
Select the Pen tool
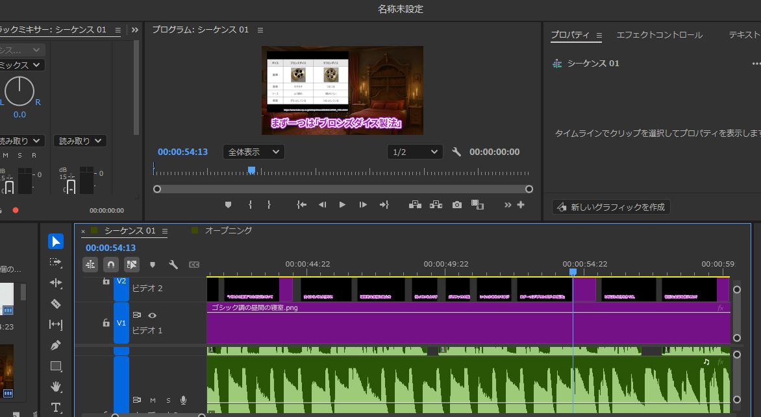[56, 345]
